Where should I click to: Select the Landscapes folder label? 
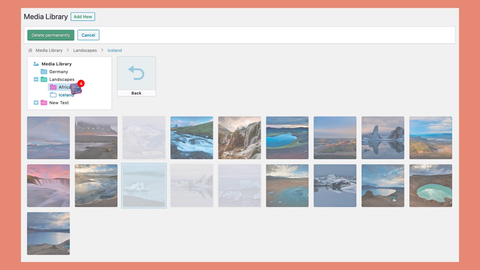pyautogui.click(x=62, y=79)
